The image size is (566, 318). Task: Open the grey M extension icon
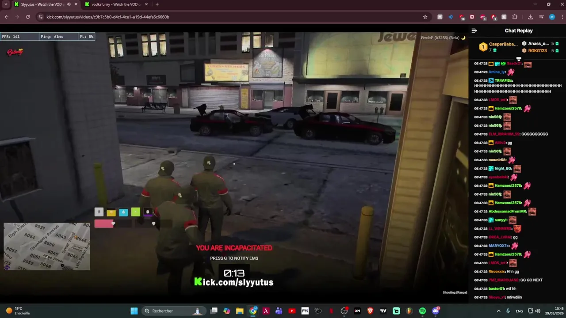coord(440,17)
